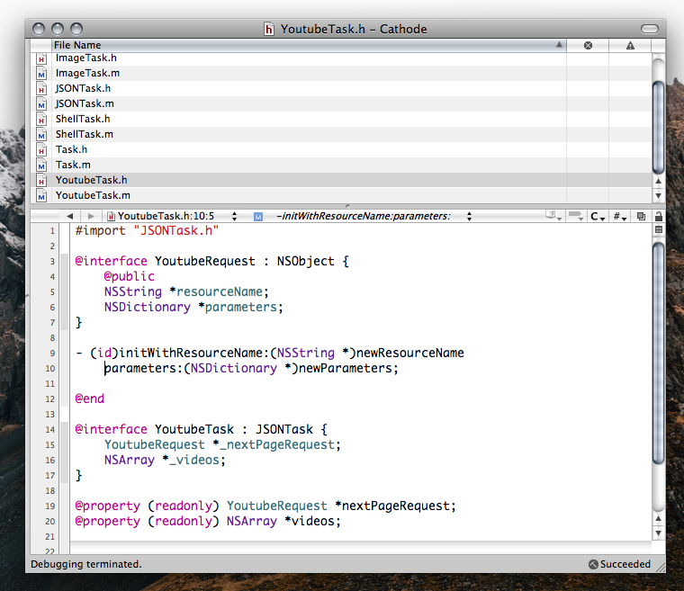Screen dimensions: 684x591
Task: Click the split editor icon above scrollbar
Action: tap(659, 230)
